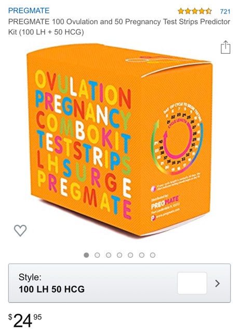The width and height of the screenshot is (239, 333).
Task: Add item to wish list with heart icon
Action: 20,230
